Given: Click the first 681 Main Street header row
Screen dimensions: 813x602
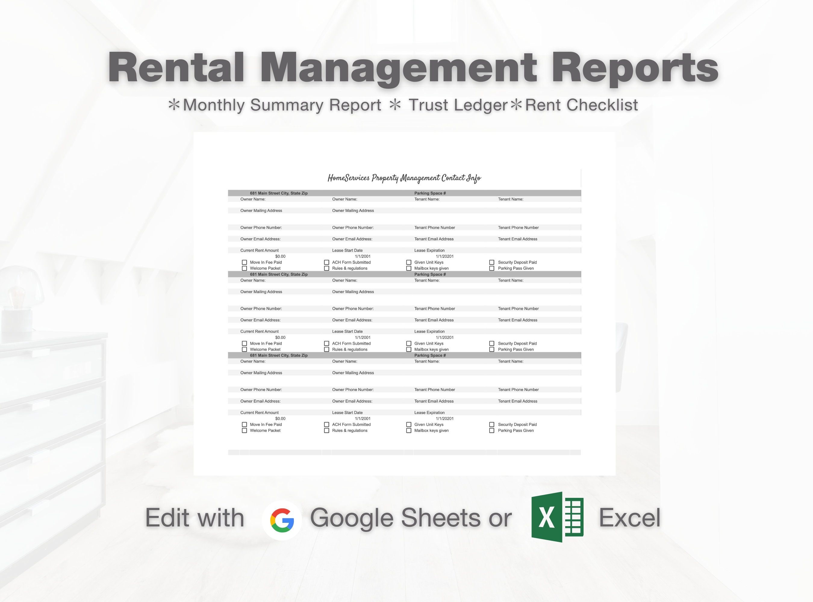Looking at the screenshot, I should [x=279, y=193].
